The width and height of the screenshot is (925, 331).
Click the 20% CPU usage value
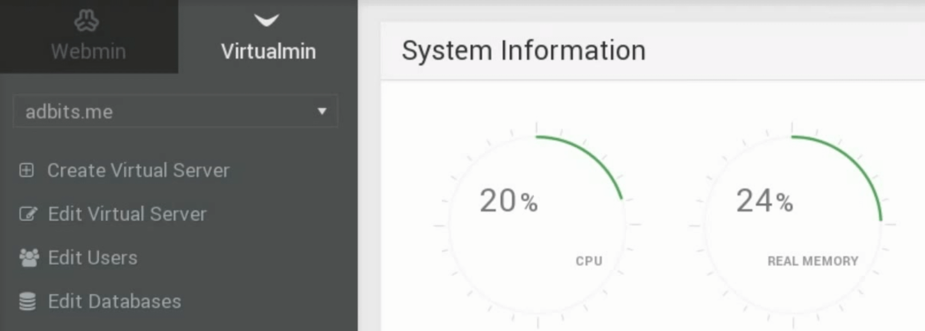tap(509, 201)
